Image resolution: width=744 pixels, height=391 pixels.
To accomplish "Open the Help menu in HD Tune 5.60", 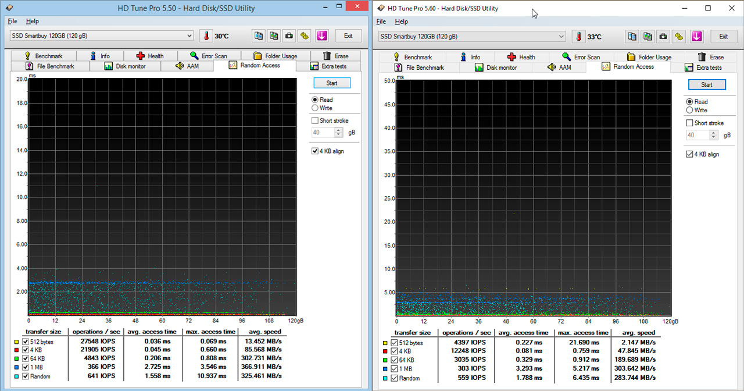I will (401, 22).
